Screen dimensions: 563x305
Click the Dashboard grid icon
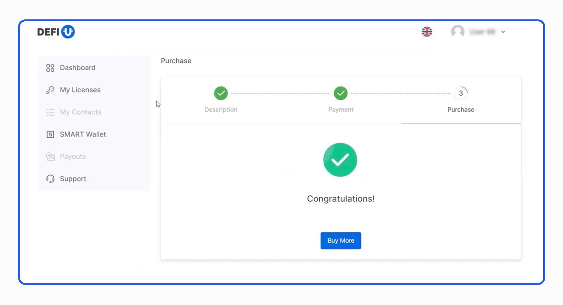click(x=50, y=68)
